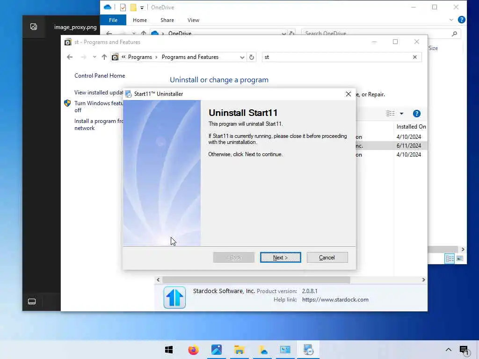
Task: Expand the OneDrive ribbon chevron
Action: (451, 20)
